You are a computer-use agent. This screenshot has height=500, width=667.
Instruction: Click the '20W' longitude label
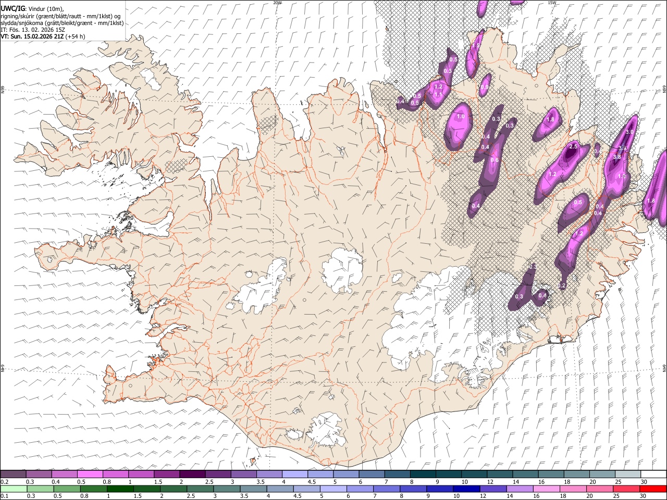coord(277,3)
